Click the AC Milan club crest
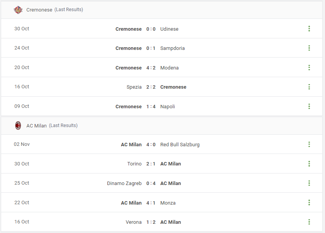 pos(18,126)
